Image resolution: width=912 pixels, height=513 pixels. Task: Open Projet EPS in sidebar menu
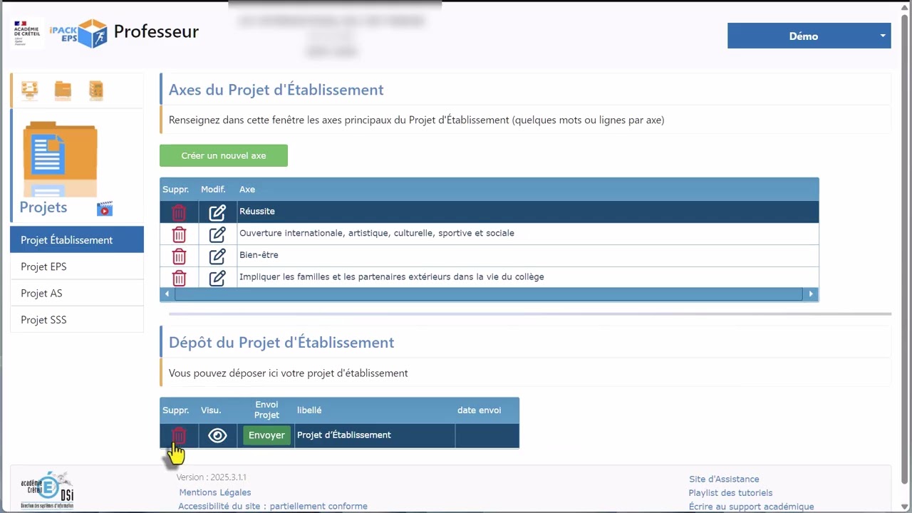[77, 266]
